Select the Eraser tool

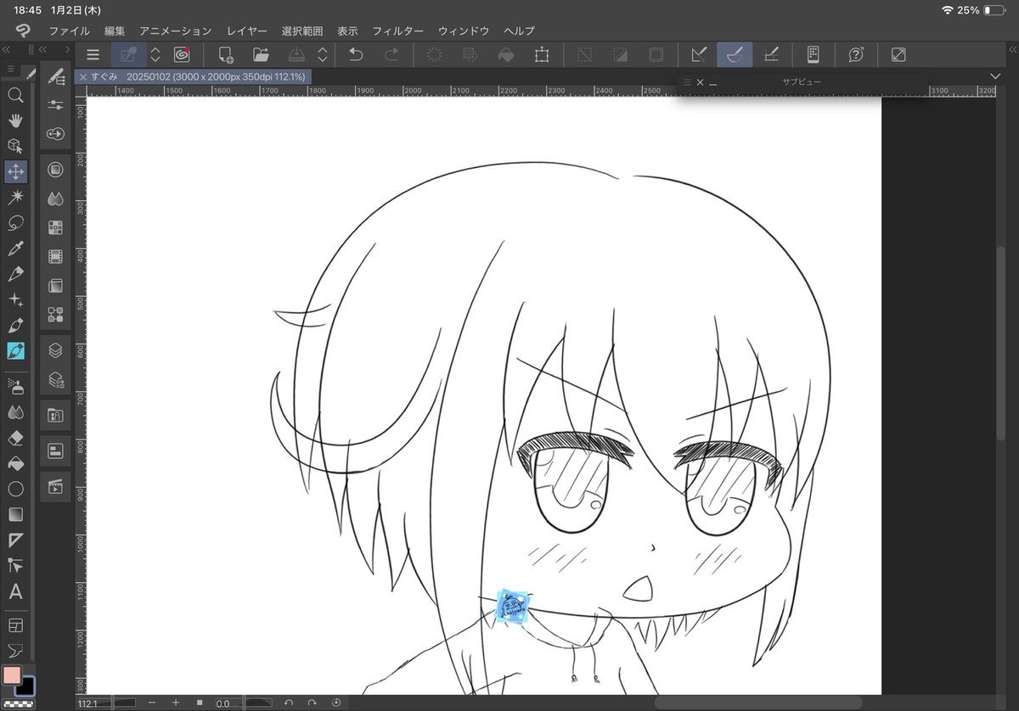[15, 438]
